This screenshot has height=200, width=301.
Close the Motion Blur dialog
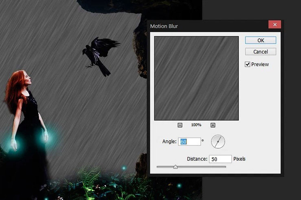point(275,24)
